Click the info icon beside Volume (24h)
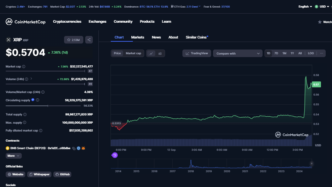This screenshot has width=332, height=187. click(27, 79)
